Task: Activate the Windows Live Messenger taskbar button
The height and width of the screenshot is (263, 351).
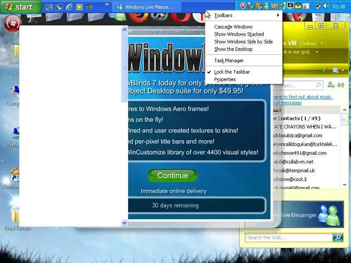Action: pyautogui.click(x=147, y=7)
